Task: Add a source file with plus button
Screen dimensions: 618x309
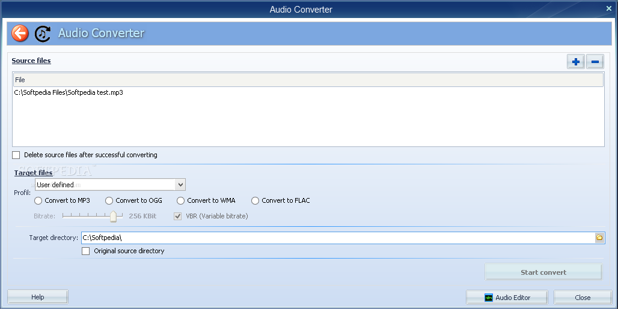Action: click(576, 62)
